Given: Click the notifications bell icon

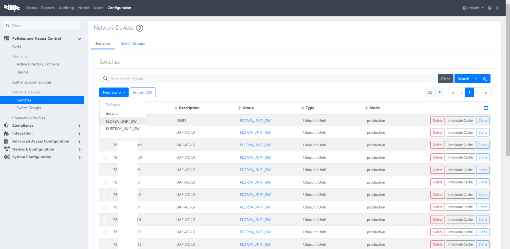Looking at the screenshot, I should (497, 8).
